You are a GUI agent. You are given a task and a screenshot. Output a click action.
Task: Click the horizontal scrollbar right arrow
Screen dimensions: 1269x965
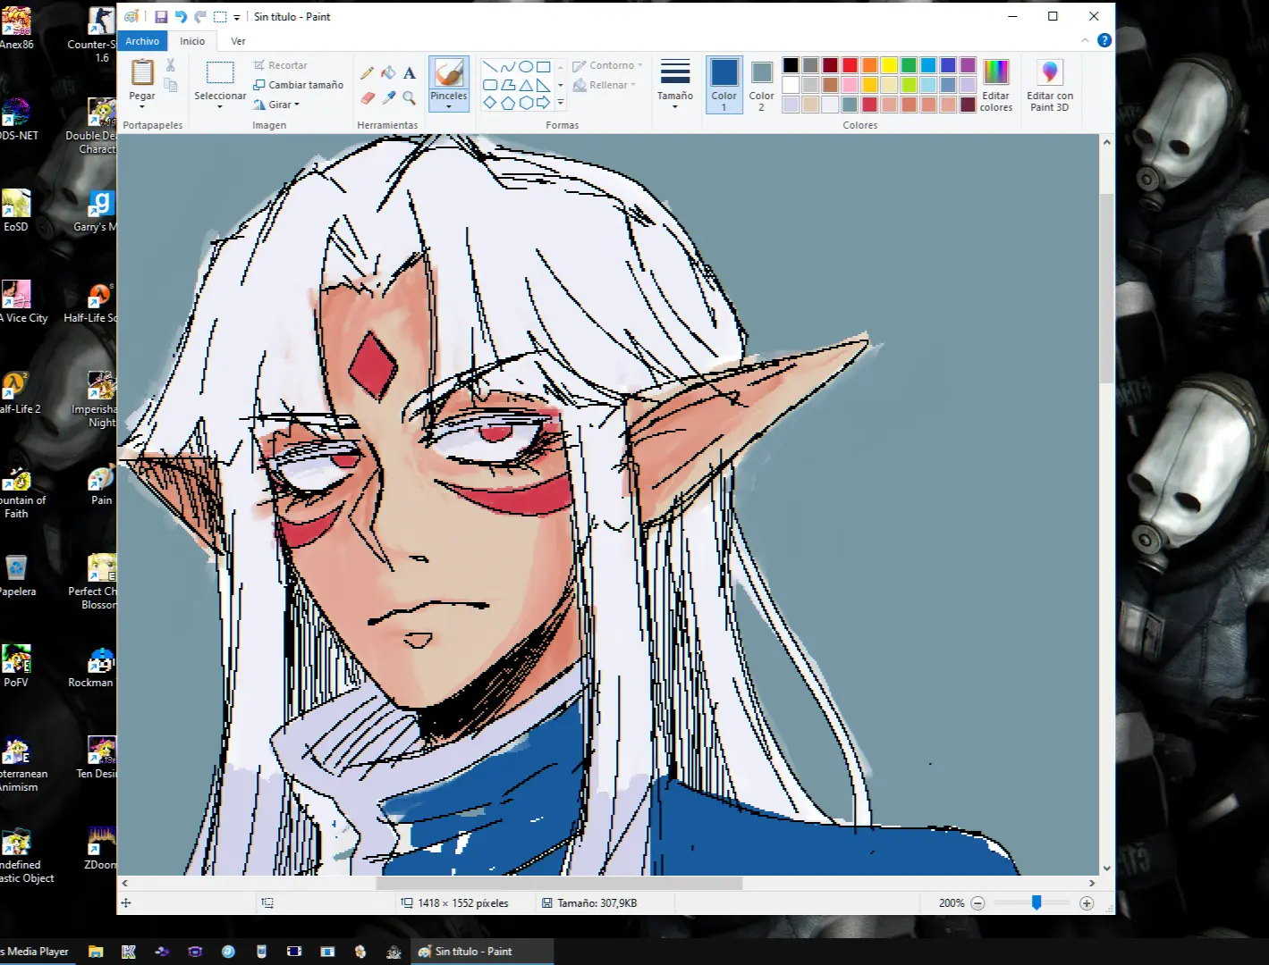[x=1092, y=883]
